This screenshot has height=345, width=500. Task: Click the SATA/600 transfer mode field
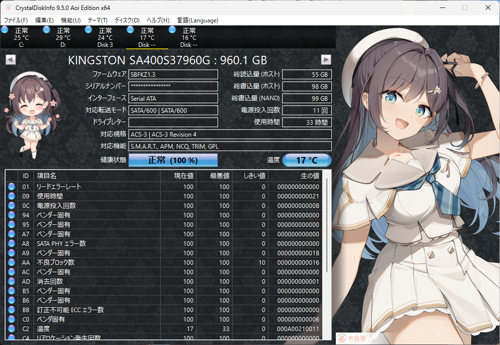point(173,111)
